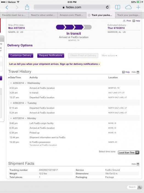This screenshot has height=193, width=144.
Task: Hide the Travel History section
Action: click(x=135, y=72)
